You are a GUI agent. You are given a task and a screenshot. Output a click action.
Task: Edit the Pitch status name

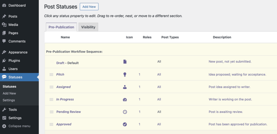pos(60,74)
